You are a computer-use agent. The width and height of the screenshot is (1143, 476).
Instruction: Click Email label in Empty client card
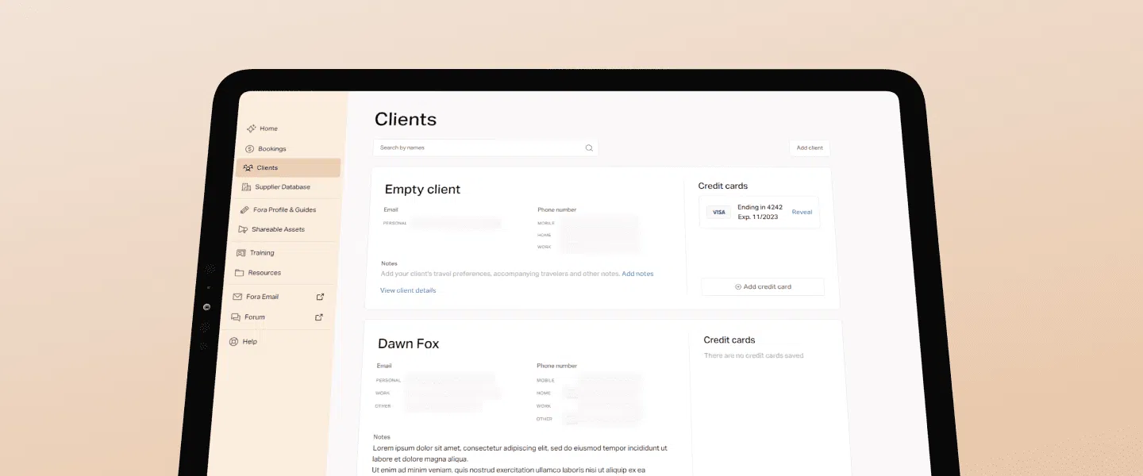pyautogui.click(x=391, y=209)
